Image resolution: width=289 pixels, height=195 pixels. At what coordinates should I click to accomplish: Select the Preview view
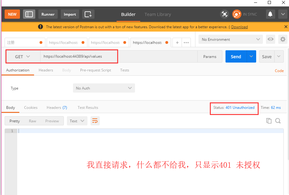(52, 121)
